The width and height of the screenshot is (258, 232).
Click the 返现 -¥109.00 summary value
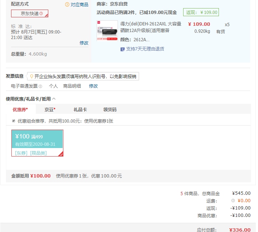[x=240, y=208]
